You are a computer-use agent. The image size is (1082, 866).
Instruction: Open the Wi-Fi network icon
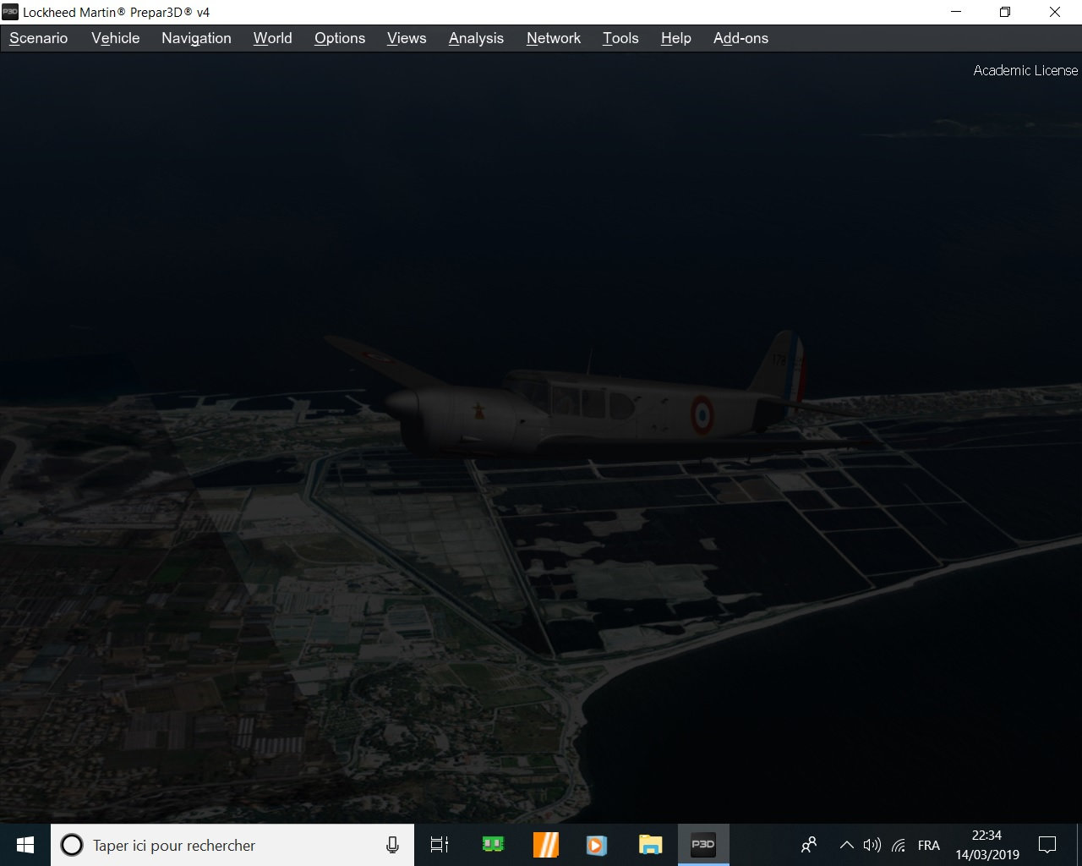click(x=899, y=845)
